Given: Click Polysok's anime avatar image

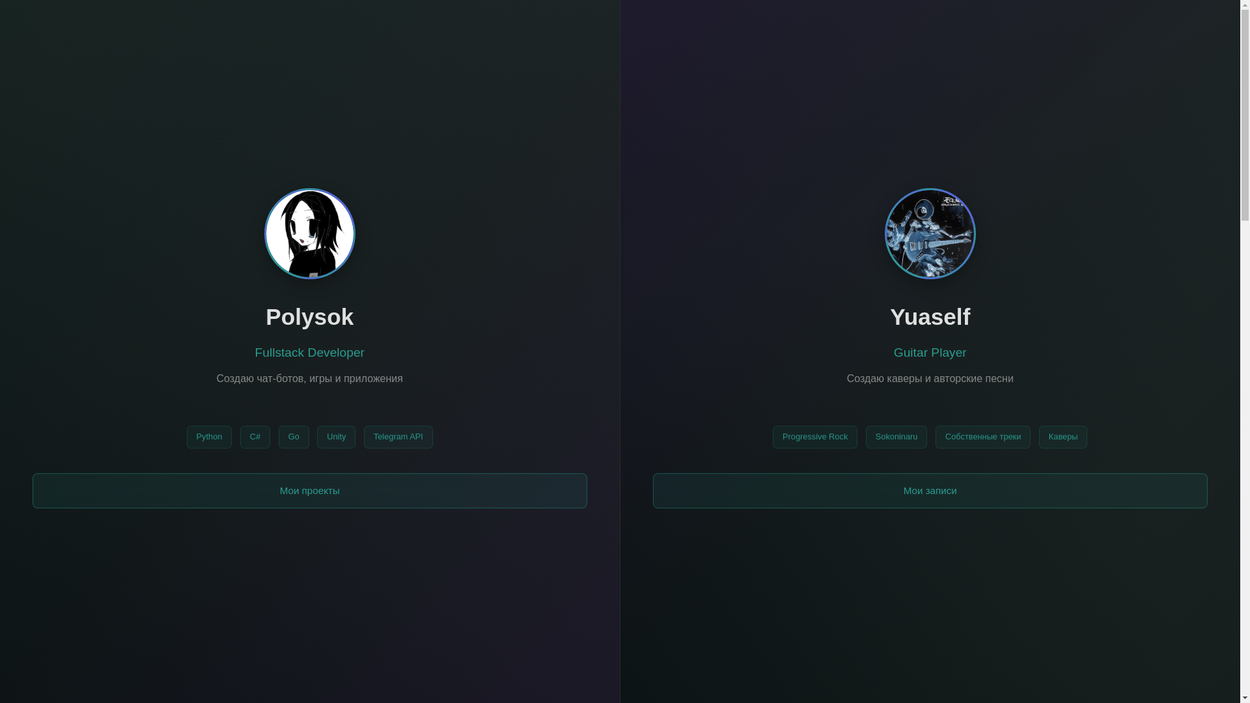Looking at the screenshot, I should coord(310,234).
